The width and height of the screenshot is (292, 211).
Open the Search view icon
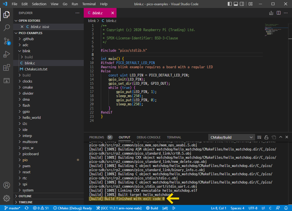point(7,28)
